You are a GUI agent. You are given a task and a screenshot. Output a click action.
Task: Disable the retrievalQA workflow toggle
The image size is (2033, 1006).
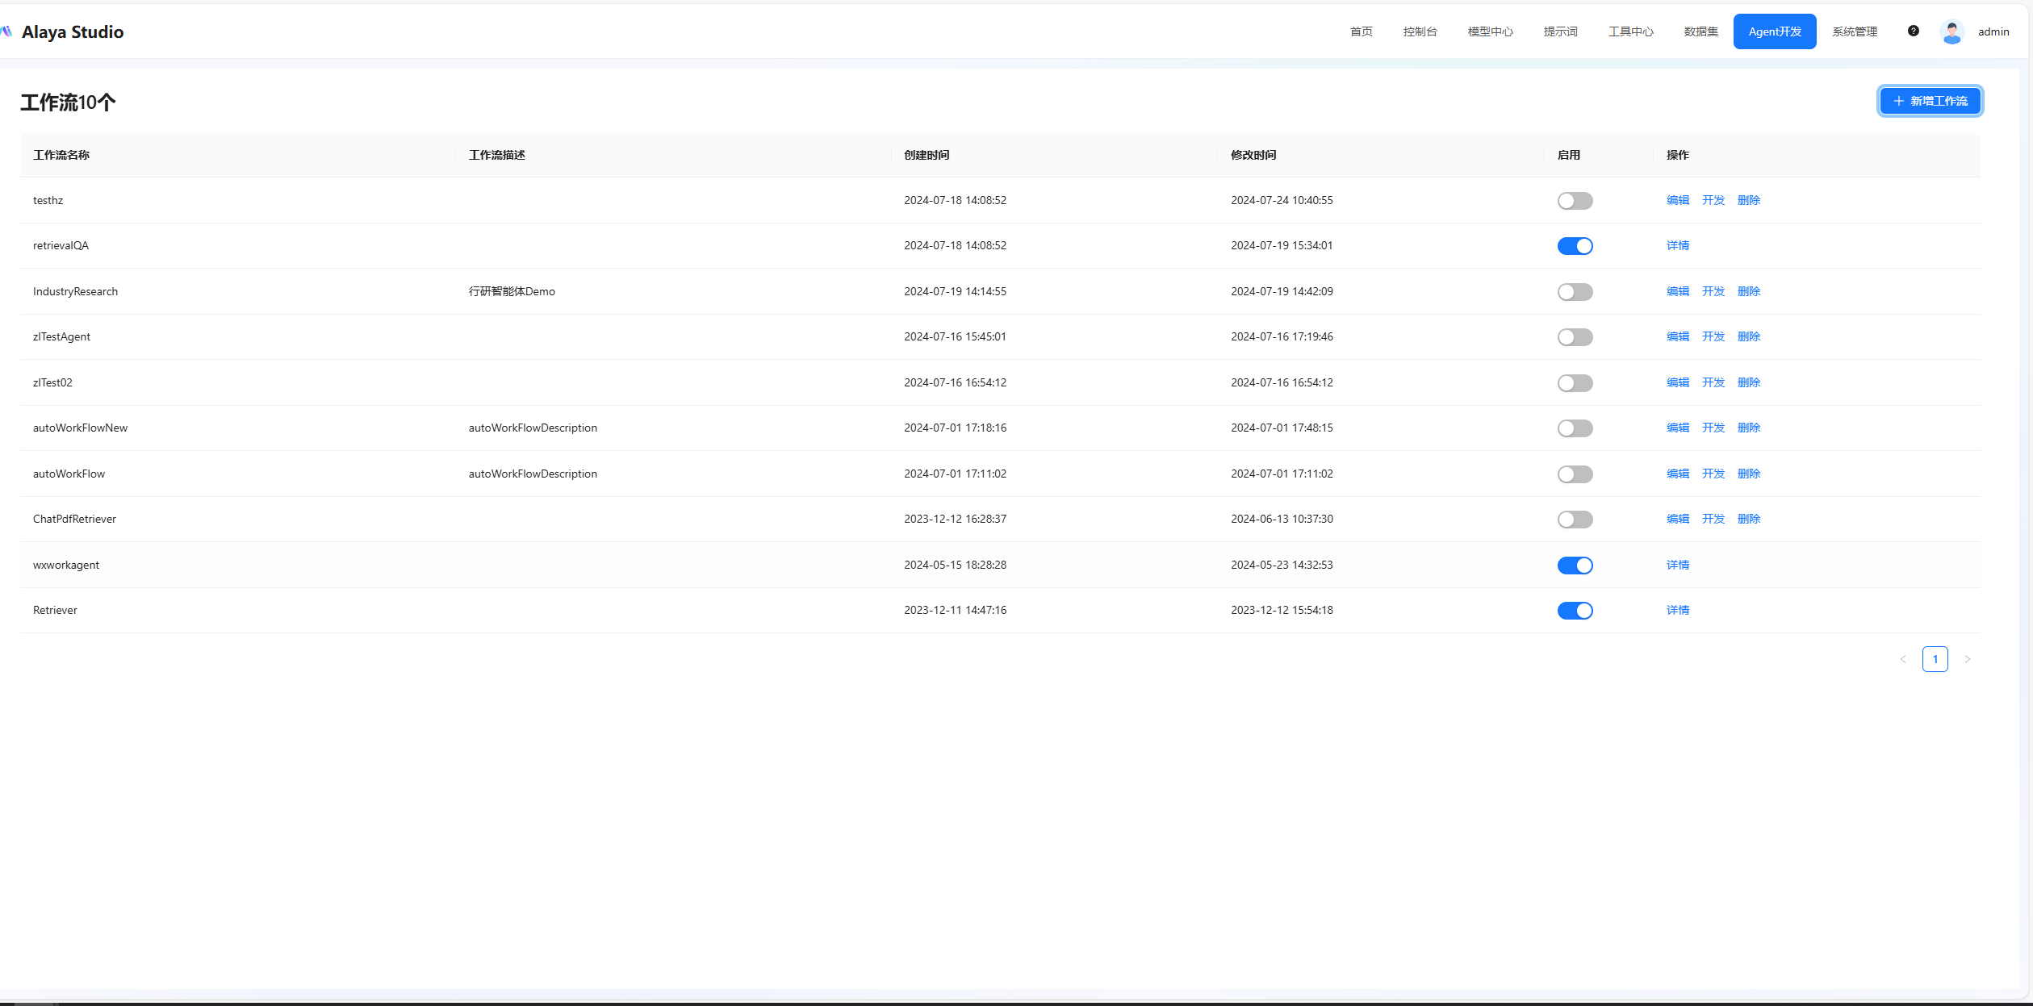[1574, 246]
